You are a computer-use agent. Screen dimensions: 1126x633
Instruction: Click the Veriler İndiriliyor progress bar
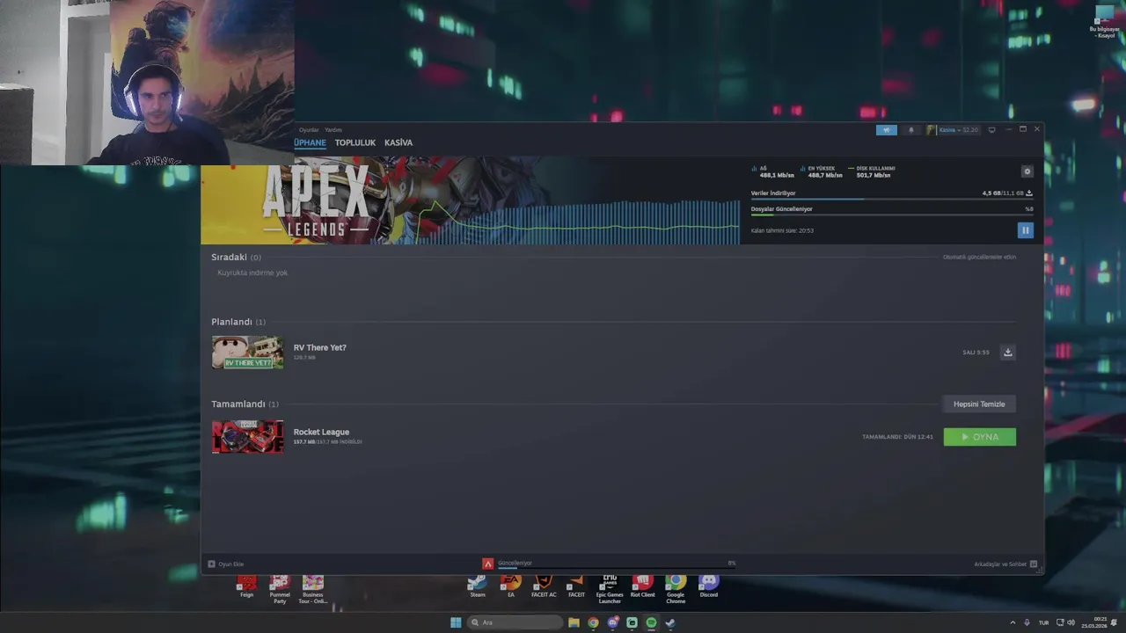[891, 200]
